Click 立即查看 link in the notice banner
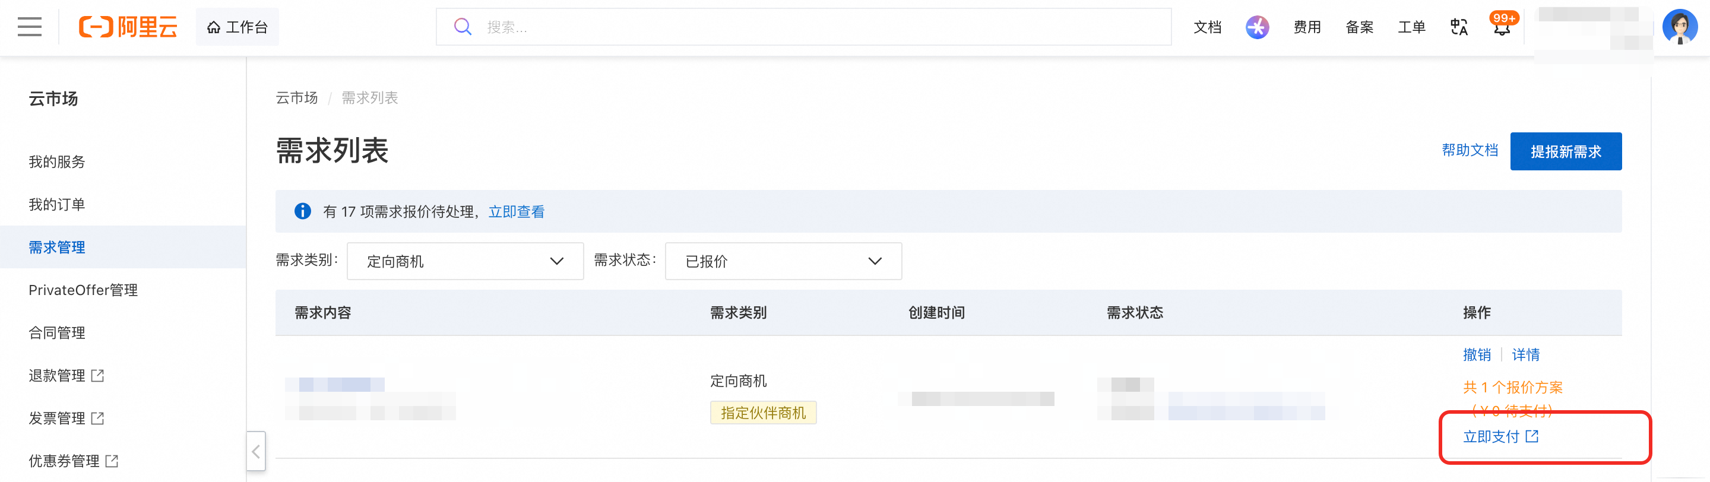 (x=516, y=212)
